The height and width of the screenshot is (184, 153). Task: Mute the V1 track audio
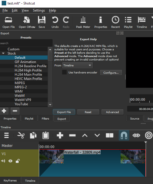click(3, 161)
